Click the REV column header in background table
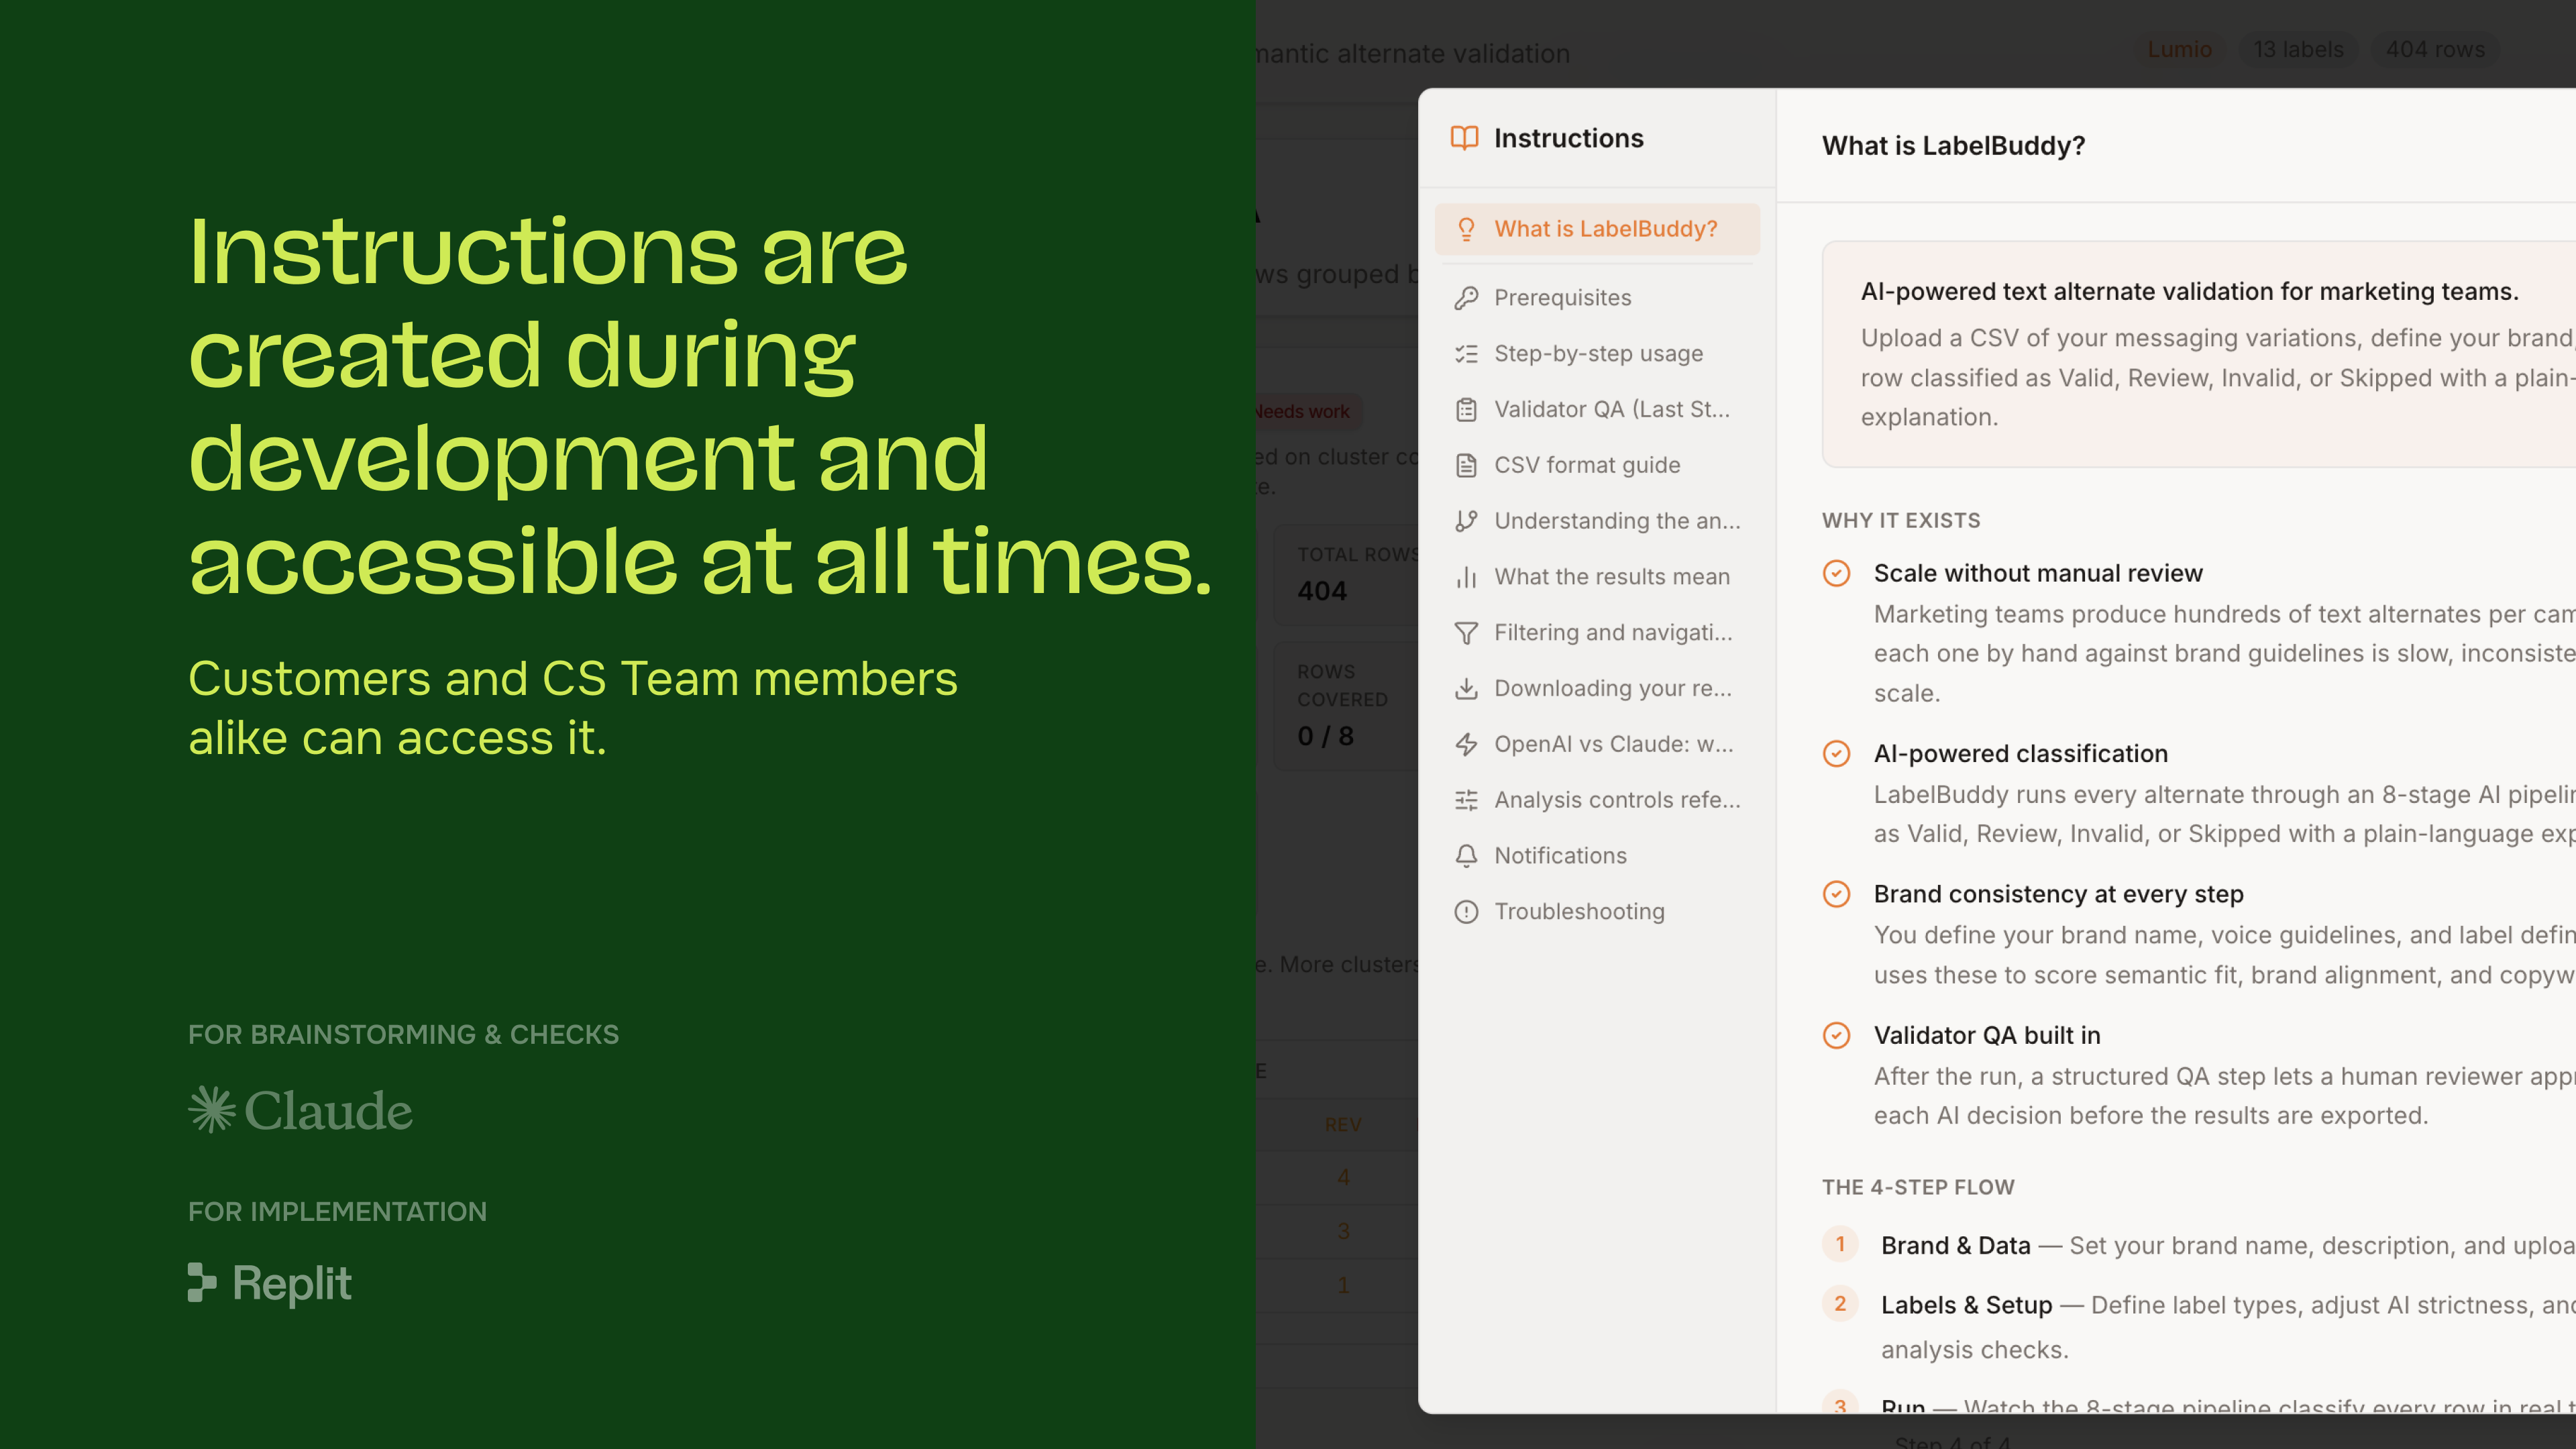 (1342, 1125)
